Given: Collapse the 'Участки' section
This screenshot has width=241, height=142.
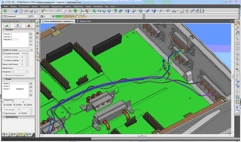Looking at the screenshot, I should [x=4, y=30].
